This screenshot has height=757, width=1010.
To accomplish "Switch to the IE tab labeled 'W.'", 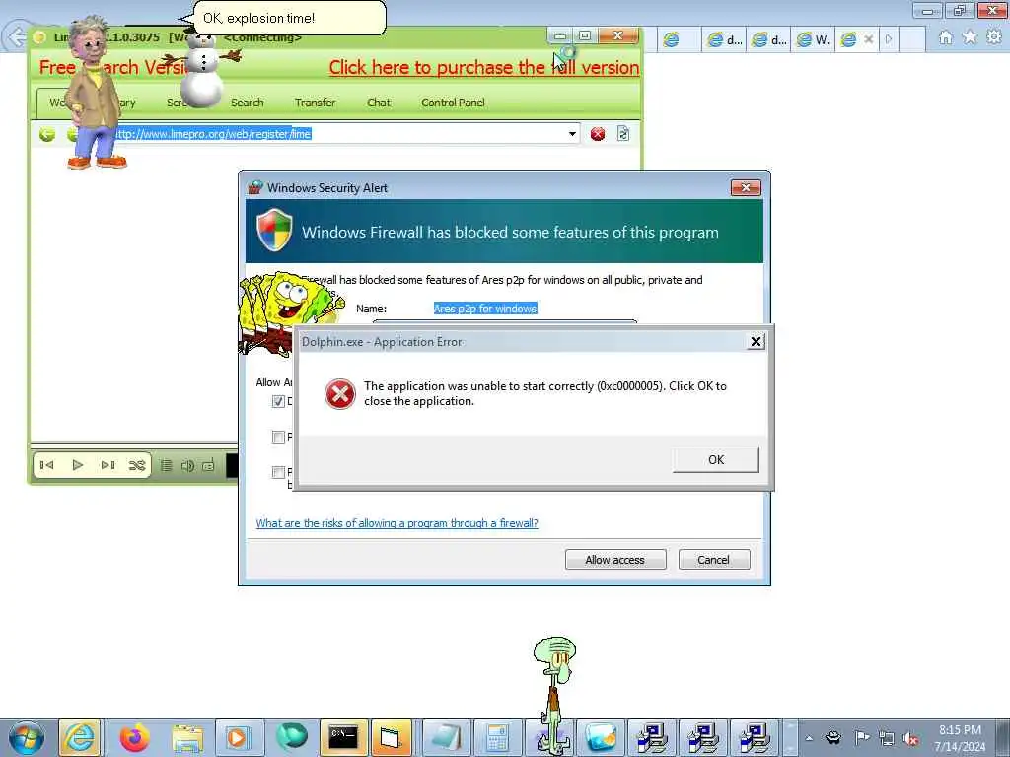I will coord(813,39).
